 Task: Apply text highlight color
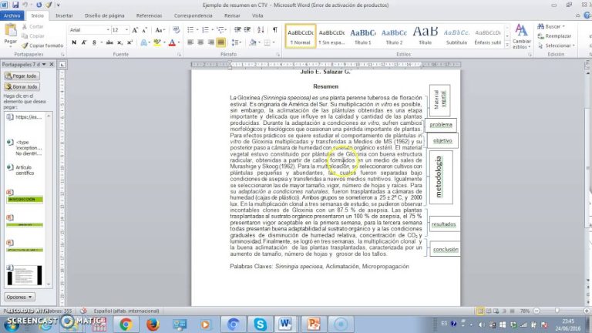point(157,42)
